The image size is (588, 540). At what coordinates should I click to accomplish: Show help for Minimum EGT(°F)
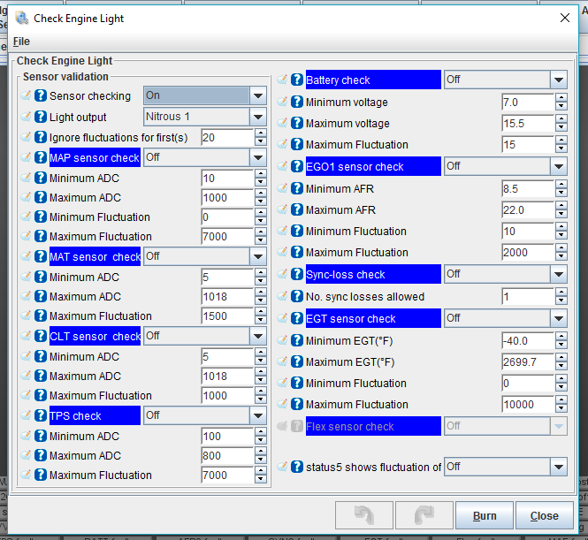click(x=297, y=340)
